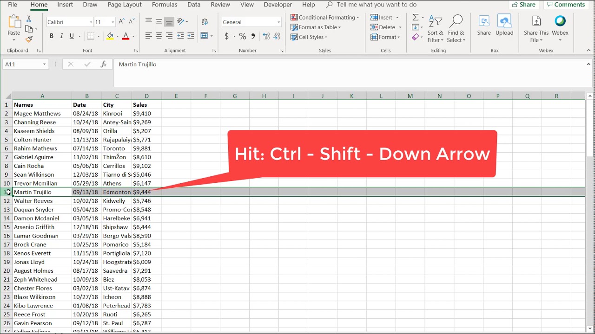Apply yellow Fill Color
This screenshot has width=595, height=334.
click(x=110, y=36)
